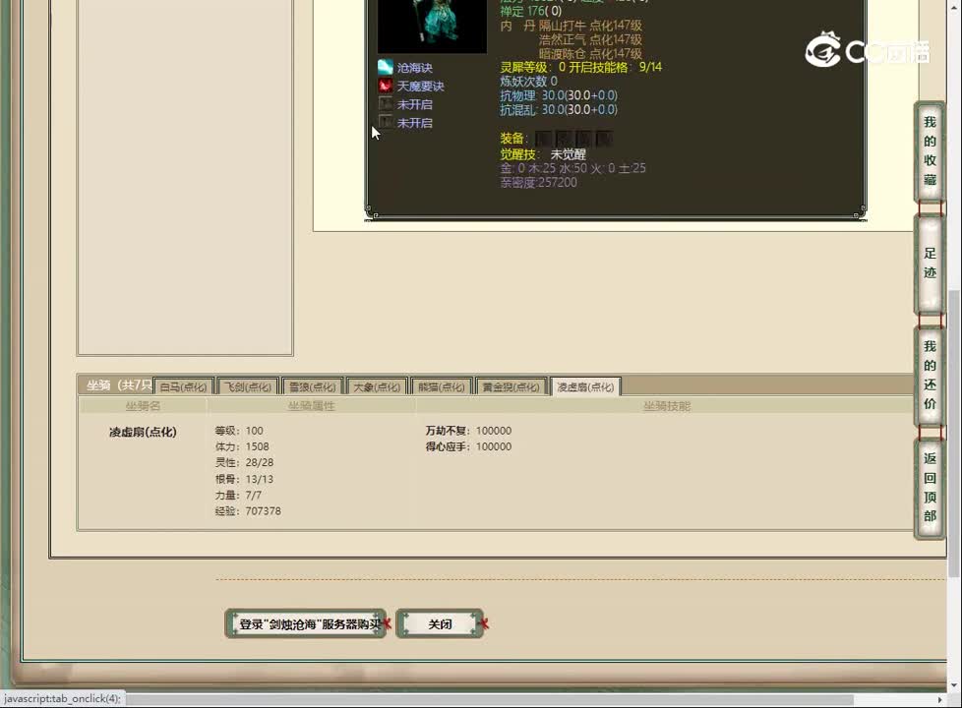The image size is (962, 708).
Task: Open 我的还价 side button
Action: [x=931, y=375]
